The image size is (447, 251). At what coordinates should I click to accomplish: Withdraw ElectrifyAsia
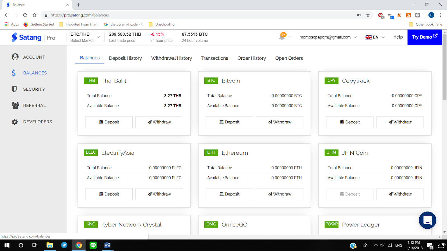(x=159, y=194)
